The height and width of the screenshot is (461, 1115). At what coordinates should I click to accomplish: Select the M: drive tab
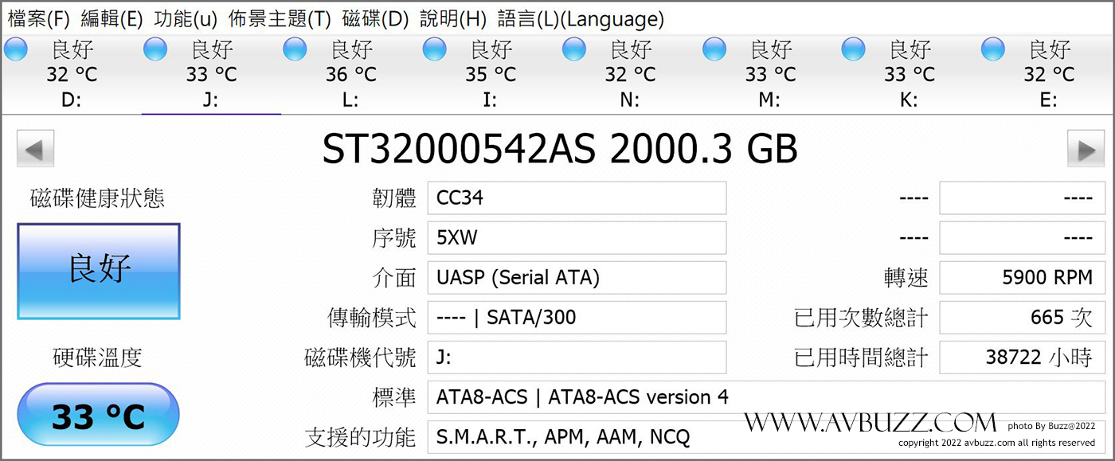click(x=770, y=74)
